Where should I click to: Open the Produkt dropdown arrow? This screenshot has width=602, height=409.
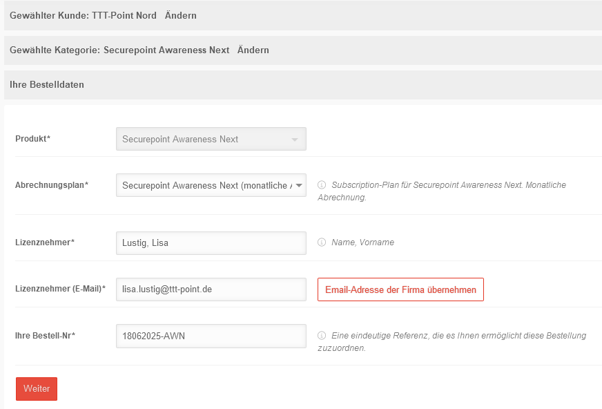[295, 140]
